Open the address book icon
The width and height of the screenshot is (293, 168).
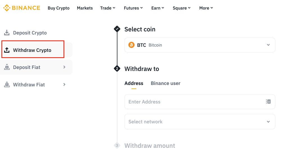pos(268,102)
